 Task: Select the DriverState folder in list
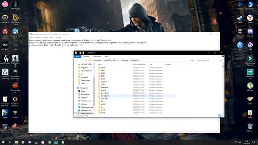136,93
